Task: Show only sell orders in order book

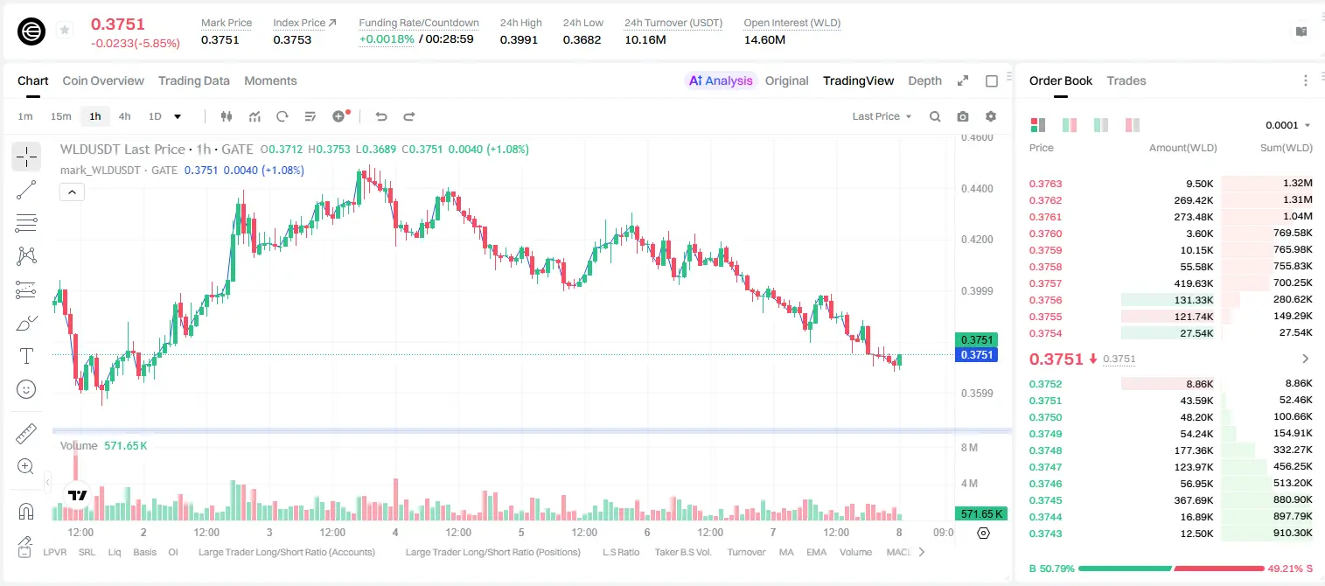Action: click(1133, 125)
